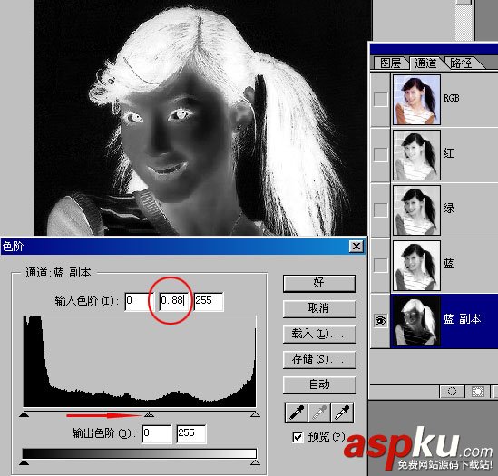
Task: Click the 取消 button
Action: 319,308
